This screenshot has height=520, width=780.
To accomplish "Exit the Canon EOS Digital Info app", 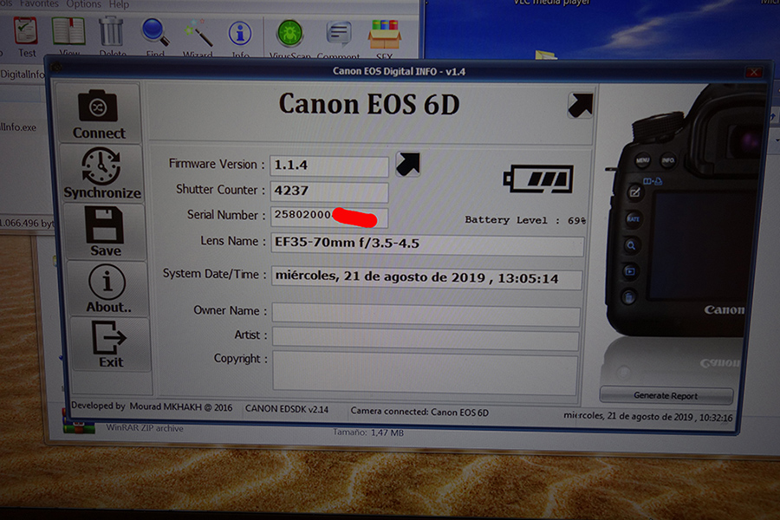I will pyautogui.click(x=110, y=344).
